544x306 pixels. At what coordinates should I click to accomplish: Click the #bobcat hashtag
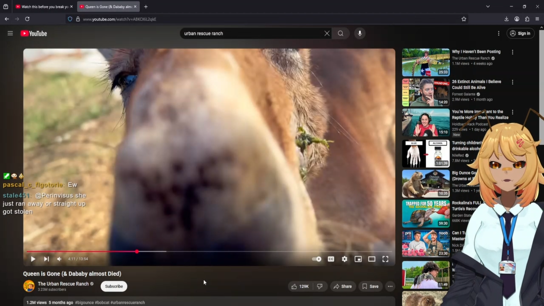102,303
